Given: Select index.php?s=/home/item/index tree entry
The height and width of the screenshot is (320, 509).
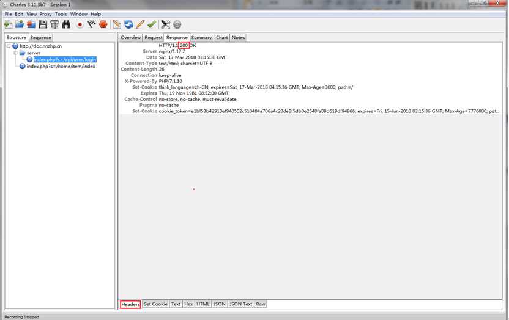Looking at the screenshot, I should 61,66.
